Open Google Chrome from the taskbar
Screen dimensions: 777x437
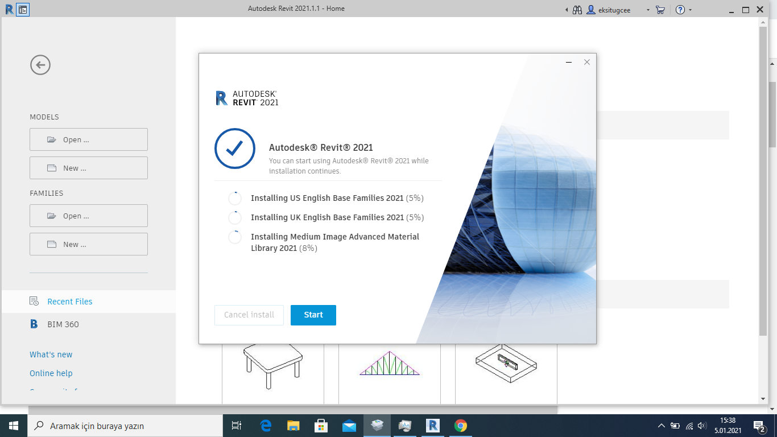coord(461,426)
